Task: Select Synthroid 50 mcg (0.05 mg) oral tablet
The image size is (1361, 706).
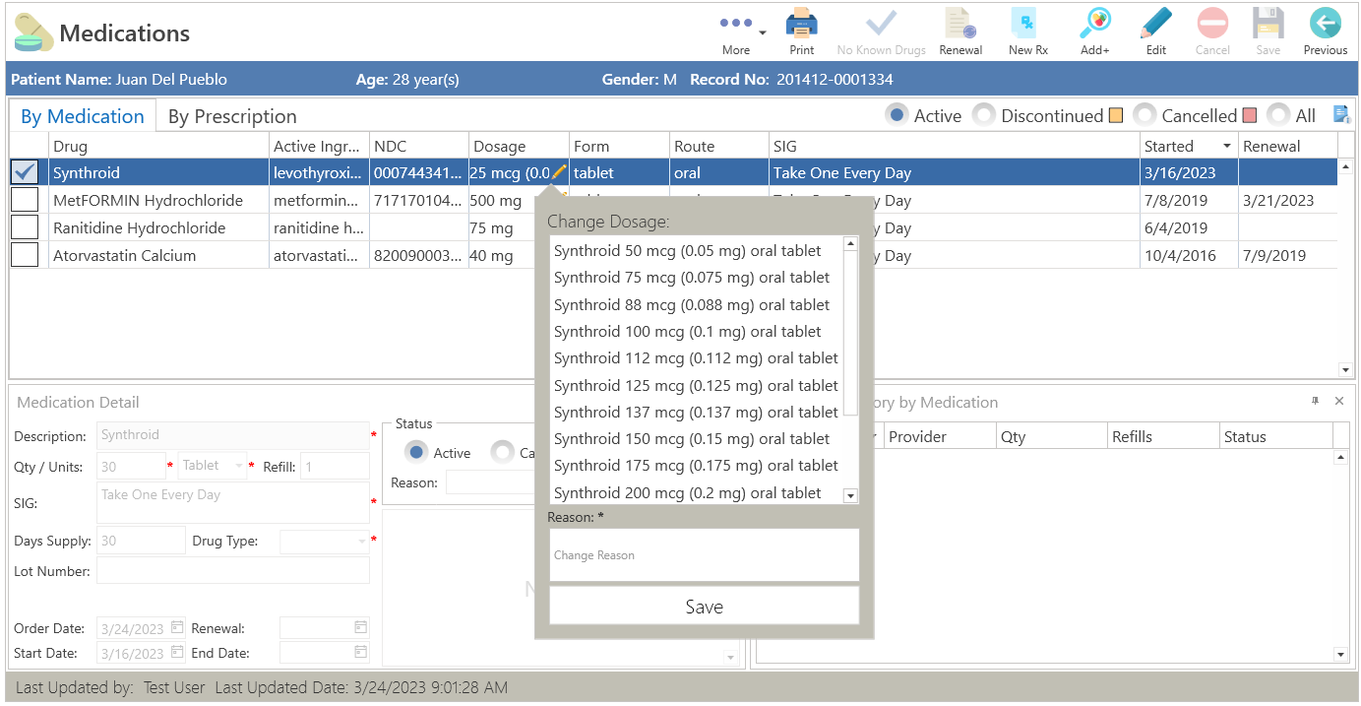Action: [688, 251]
